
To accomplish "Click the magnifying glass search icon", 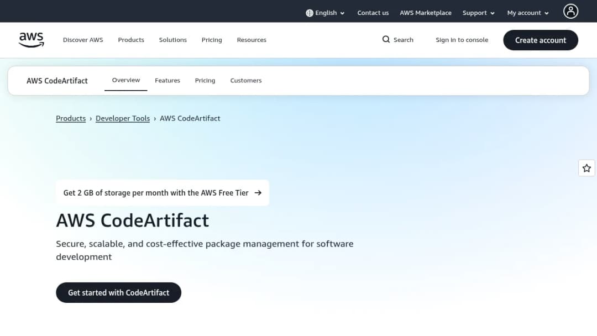I will tap(386, 40).
